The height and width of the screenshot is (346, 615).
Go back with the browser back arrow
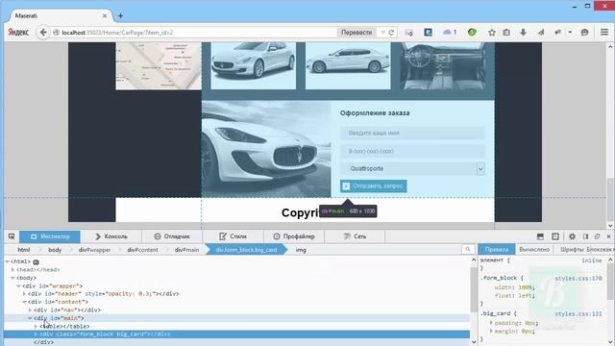(x=43, y=33)
